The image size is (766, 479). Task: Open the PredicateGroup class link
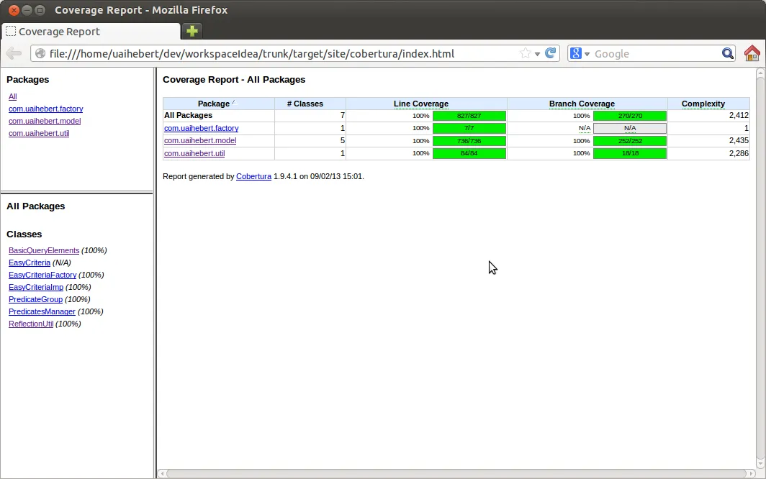pyautogui.click(x=36, y=299)
